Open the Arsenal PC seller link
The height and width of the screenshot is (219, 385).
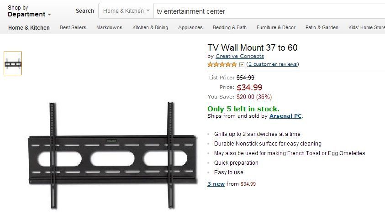[x=285, y=116]
